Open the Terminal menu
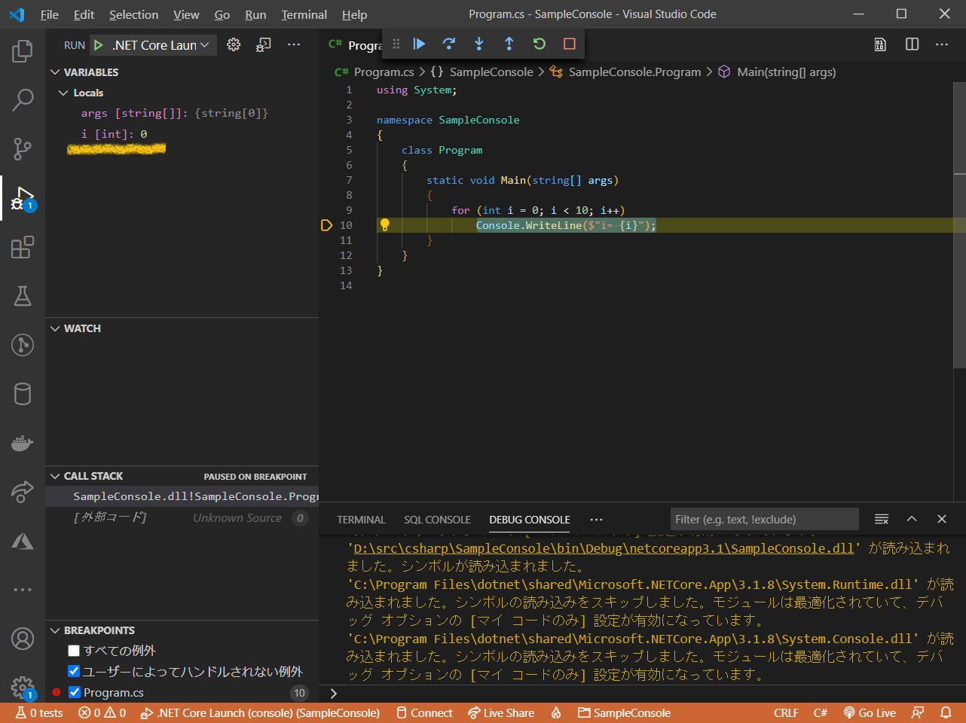Image resolution: width=966 pixels, height=723 pixels. [304, 14]
